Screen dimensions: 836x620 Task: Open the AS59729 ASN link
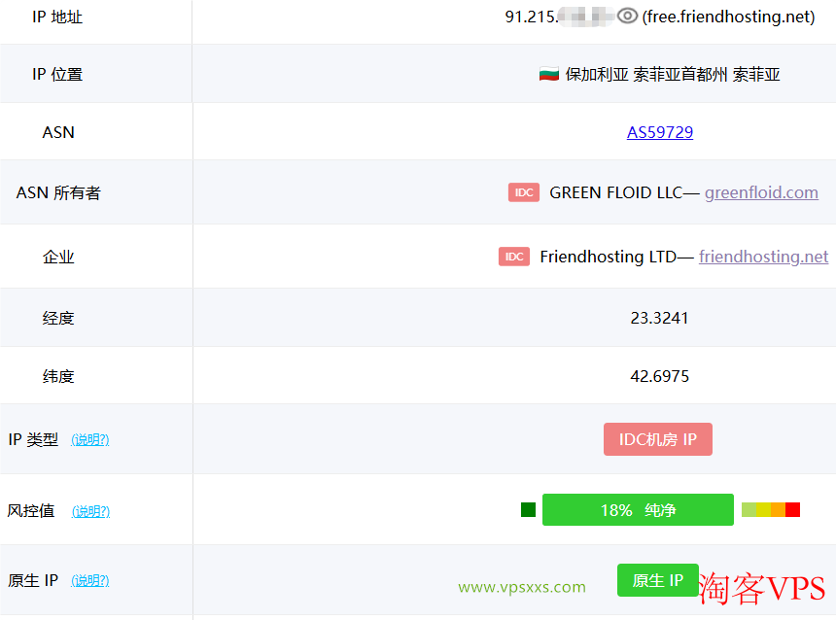click(x=659, y=132)
